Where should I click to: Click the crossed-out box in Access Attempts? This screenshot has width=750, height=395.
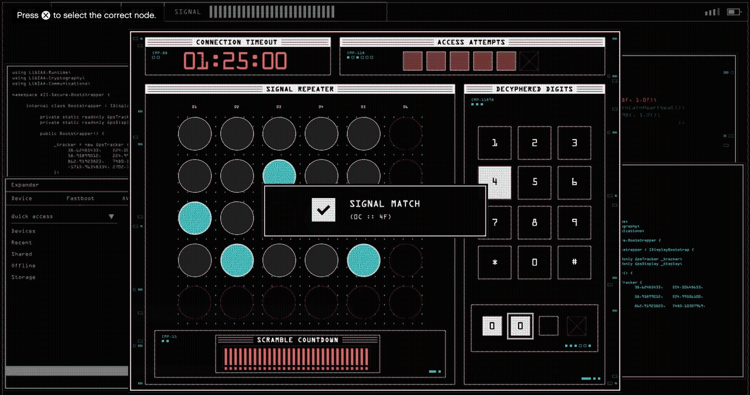coord(529,61)
